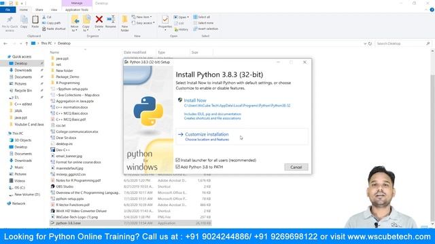Viewport: 435px width, 244px height.
Task: Expand the Open button dropdown arrow
Action: tap(188, 17)
